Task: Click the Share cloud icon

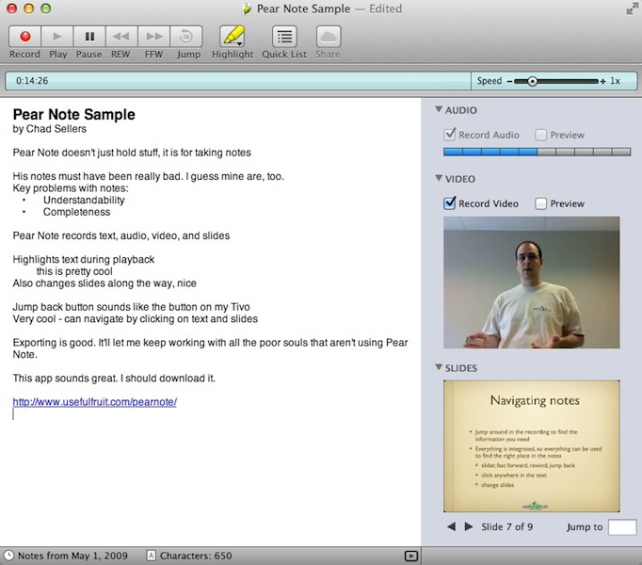Action: (328, 37)
